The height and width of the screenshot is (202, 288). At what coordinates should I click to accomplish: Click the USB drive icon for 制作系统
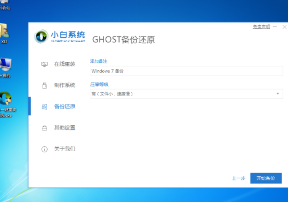pyautogui.click(x=44, y=85)
